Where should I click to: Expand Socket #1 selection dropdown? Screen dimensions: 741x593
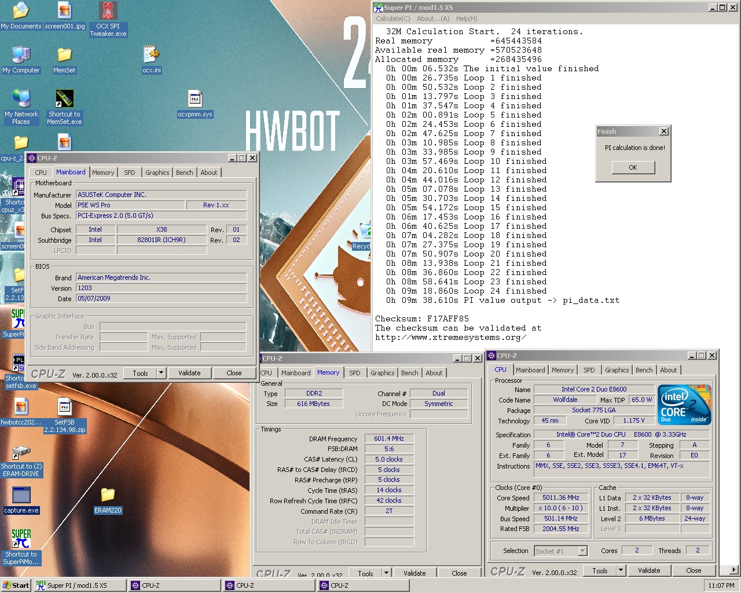click(x=583, y=551)
